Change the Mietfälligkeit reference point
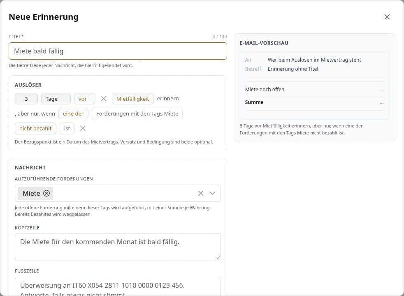This screenshot has width=404, height=296. pos(133,99)
